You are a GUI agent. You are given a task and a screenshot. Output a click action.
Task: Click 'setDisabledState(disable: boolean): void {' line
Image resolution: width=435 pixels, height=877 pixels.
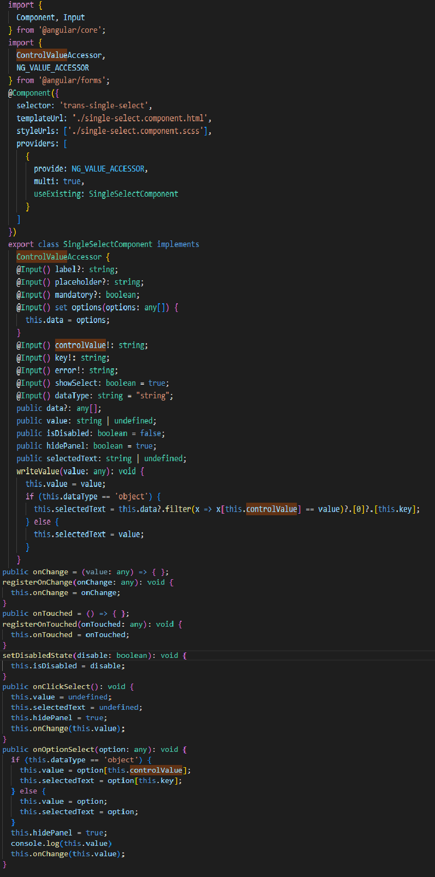tap(94, 655)
